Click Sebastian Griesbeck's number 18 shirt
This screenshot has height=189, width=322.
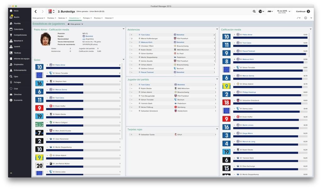coord(226,102)
